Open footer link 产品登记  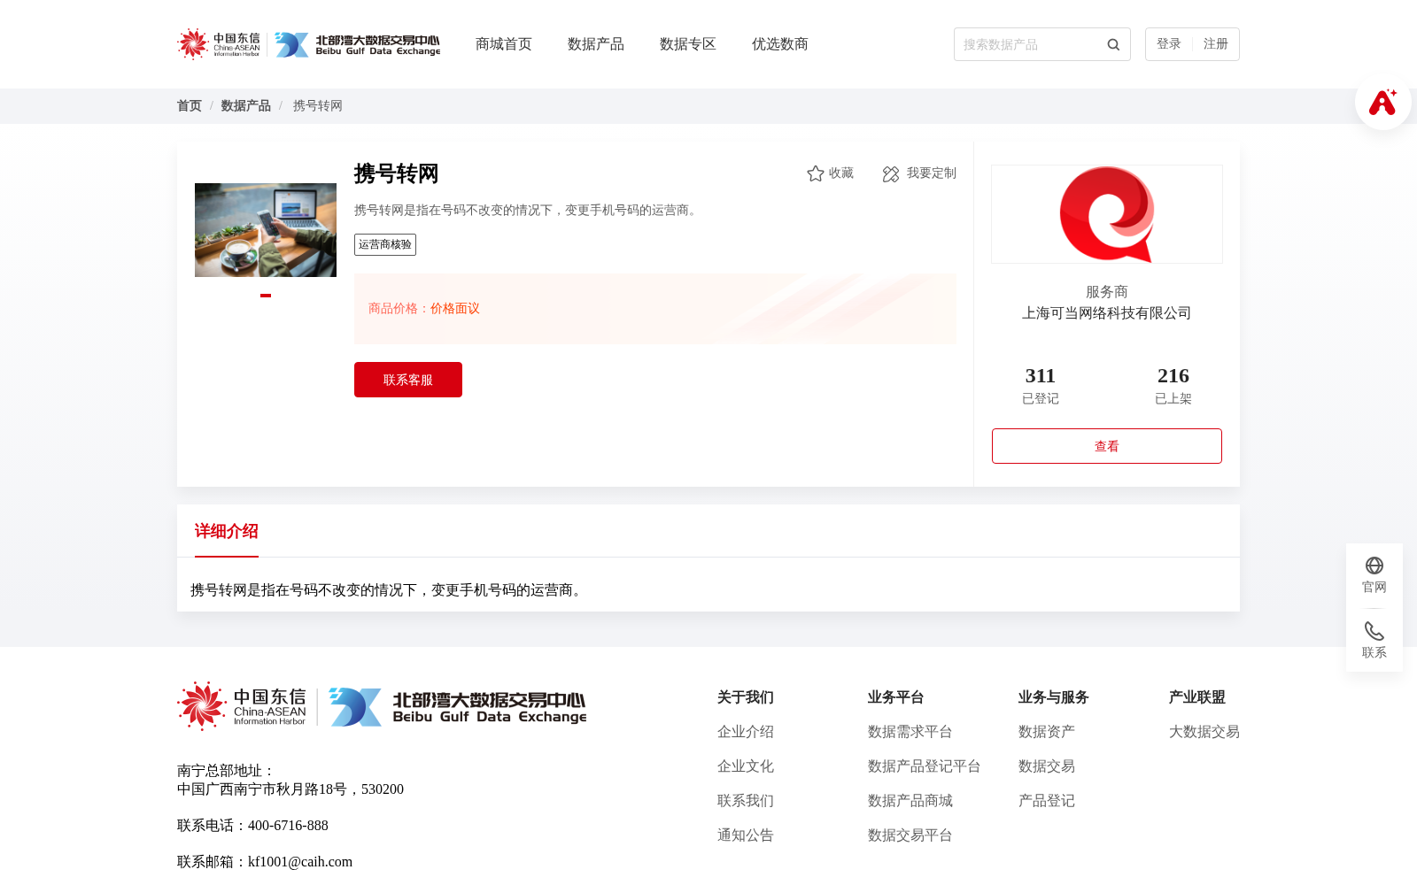pos(1047,801)
